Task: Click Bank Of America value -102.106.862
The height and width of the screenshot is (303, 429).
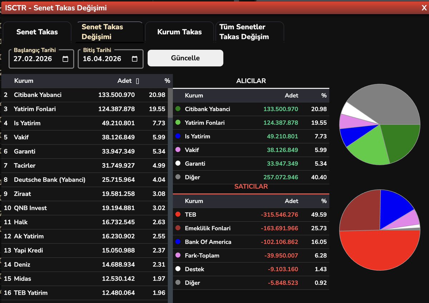Action: tap(279, 242)
